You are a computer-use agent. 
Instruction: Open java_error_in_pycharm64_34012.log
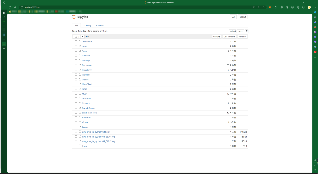98,141
